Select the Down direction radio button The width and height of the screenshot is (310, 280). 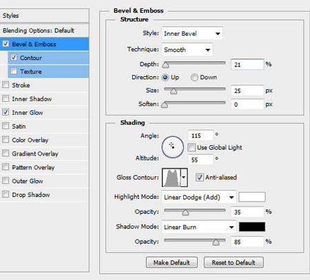(x=194, y=77)
